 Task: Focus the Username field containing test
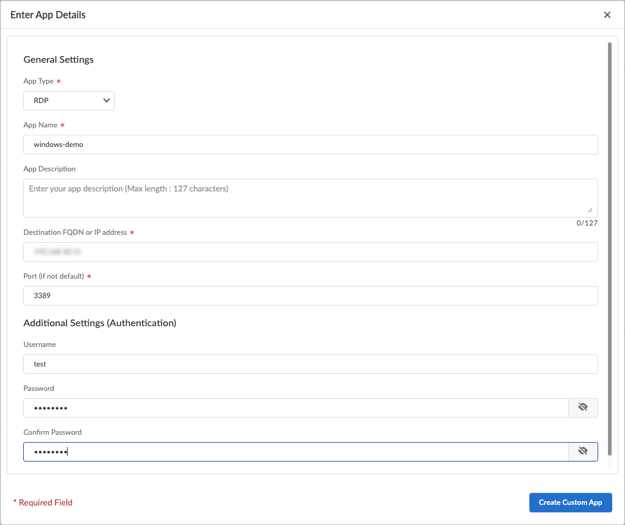click(x=310, y=364)
